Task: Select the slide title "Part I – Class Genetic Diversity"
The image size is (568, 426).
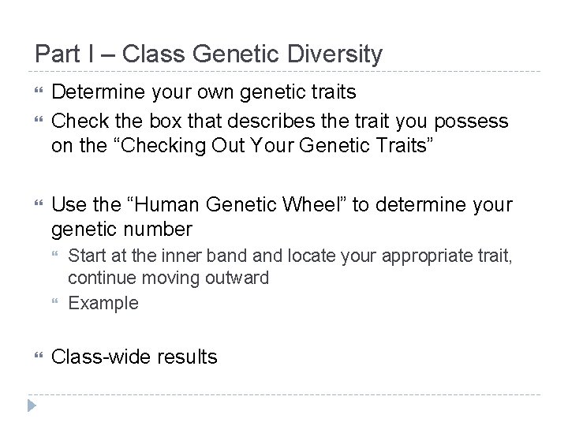Action: pyautogui.click(x=208, y=54)
